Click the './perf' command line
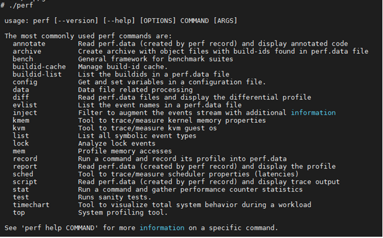Viewport: 383px width, 238px height. point(16,5)
